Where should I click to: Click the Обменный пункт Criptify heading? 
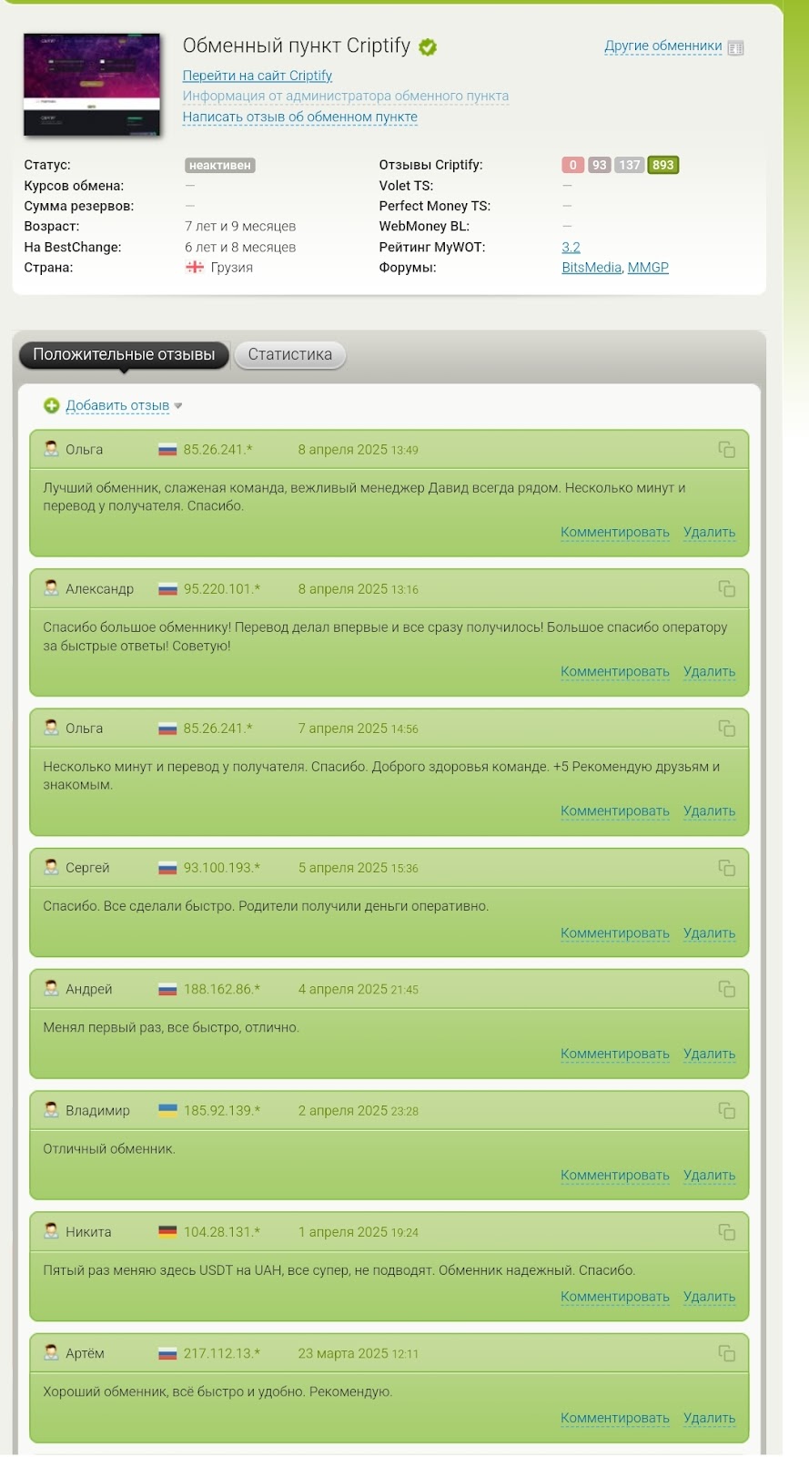[297, 46]
